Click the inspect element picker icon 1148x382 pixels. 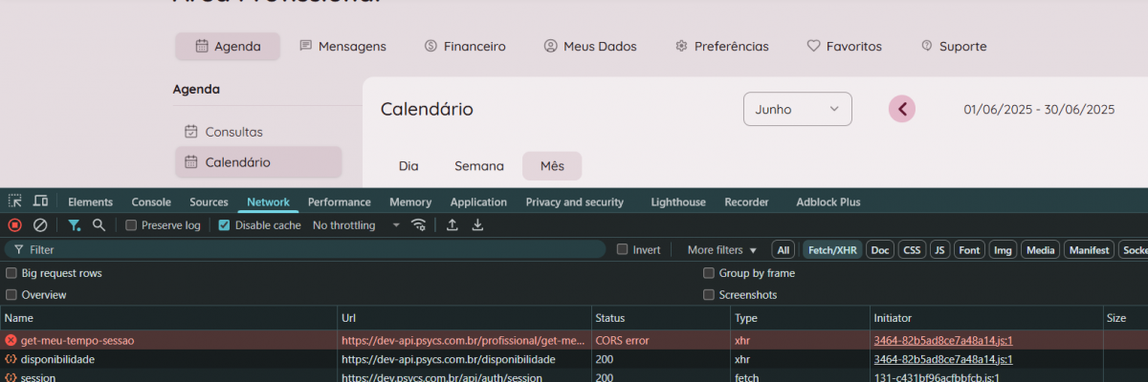pyautogui.click(x=15, y=202)
